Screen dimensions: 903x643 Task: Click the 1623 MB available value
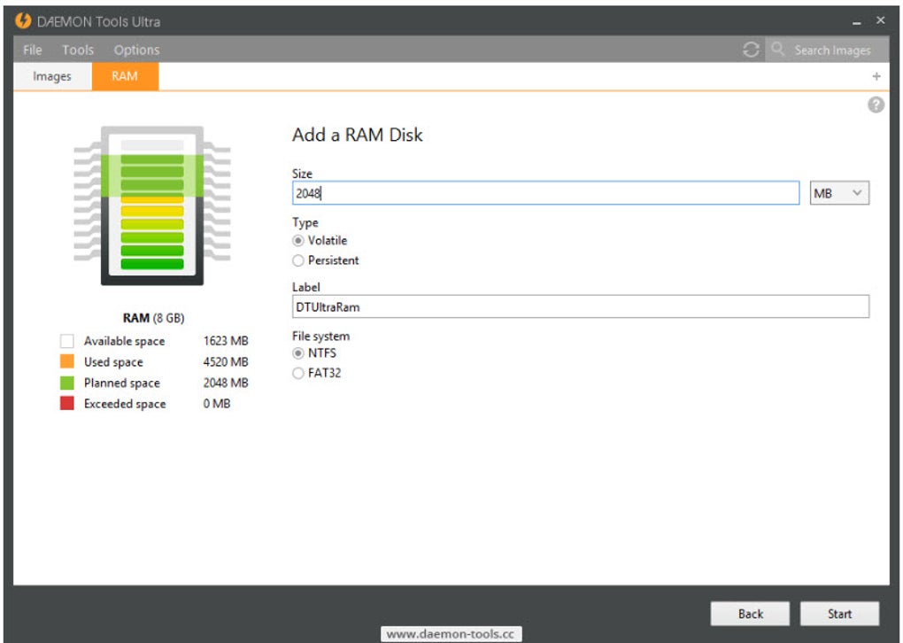point(226,341)
